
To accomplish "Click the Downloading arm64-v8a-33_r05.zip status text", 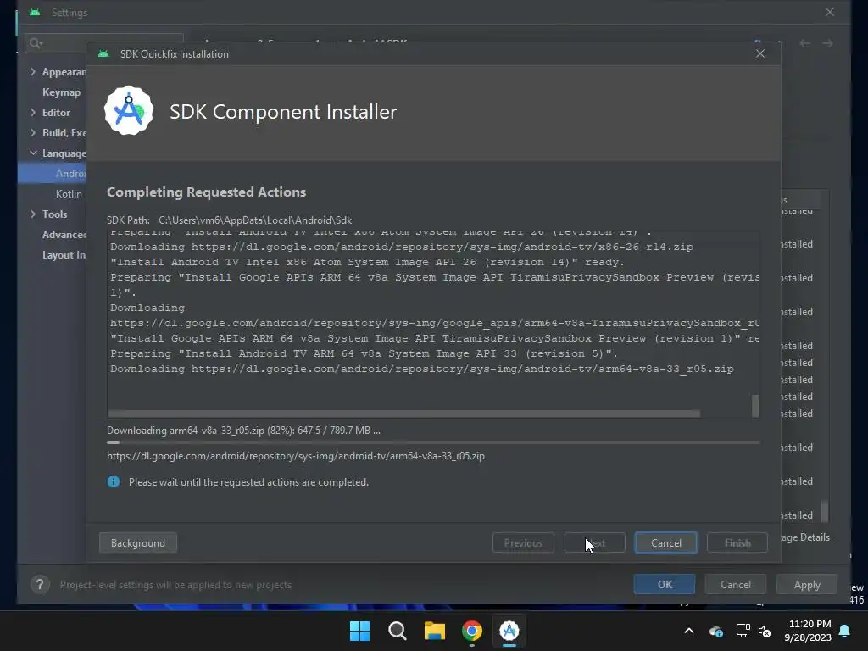I will pyautogui.click(x=243, y=430).
